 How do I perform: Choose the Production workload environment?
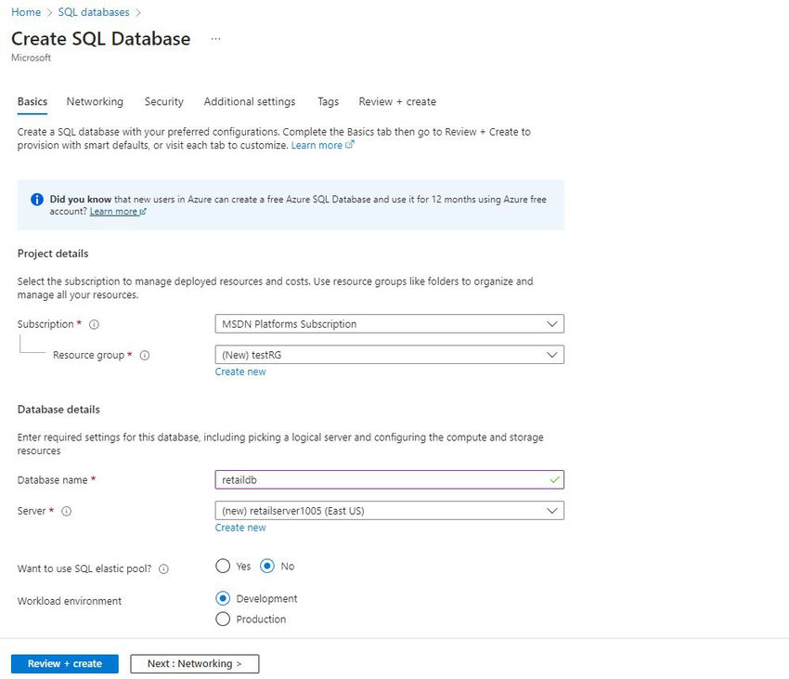223,620
